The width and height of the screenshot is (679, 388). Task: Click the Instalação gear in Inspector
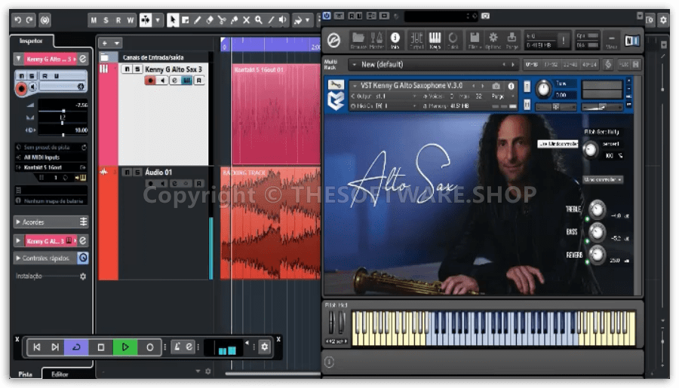click(x=83, y=276)
